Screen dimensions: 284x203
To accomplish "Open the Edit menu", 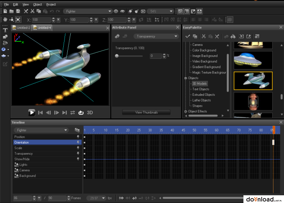I will [x=15, y=4].
